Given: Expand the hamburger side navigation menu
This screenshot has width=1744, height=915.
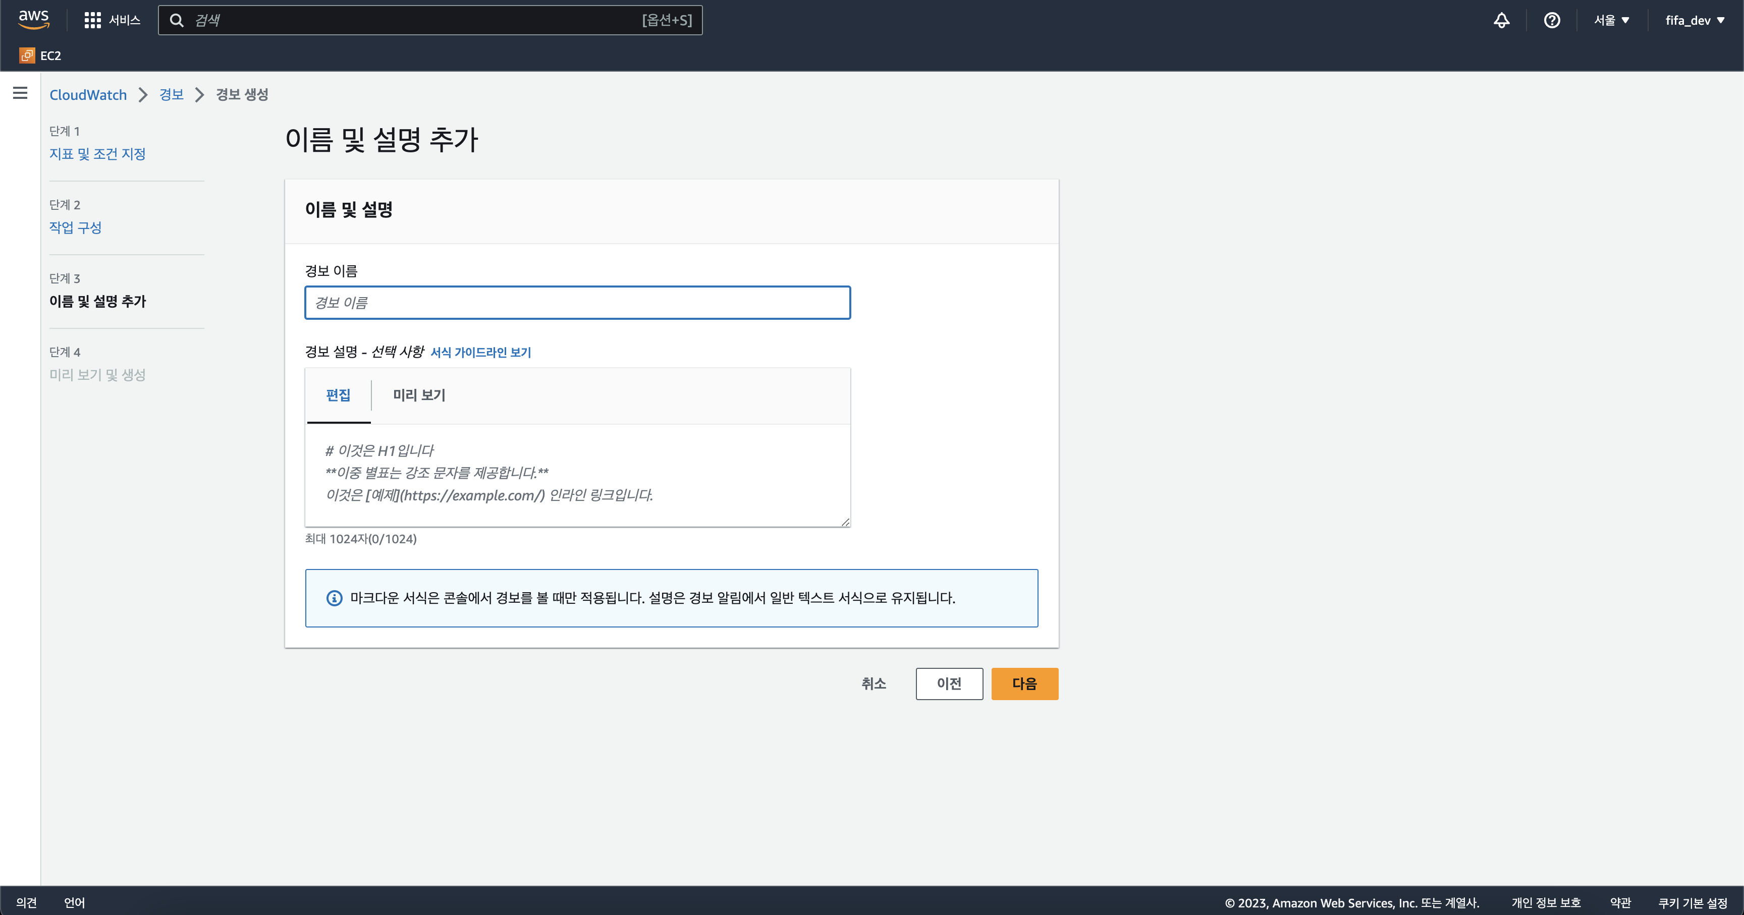Looking at the screenshot, I should tap(20, 93).
